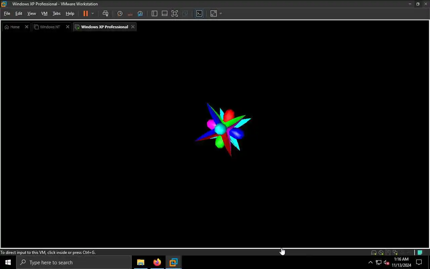Click the CD/DVD drive status icon
This screenshot has width=430, height=269.
381,253
